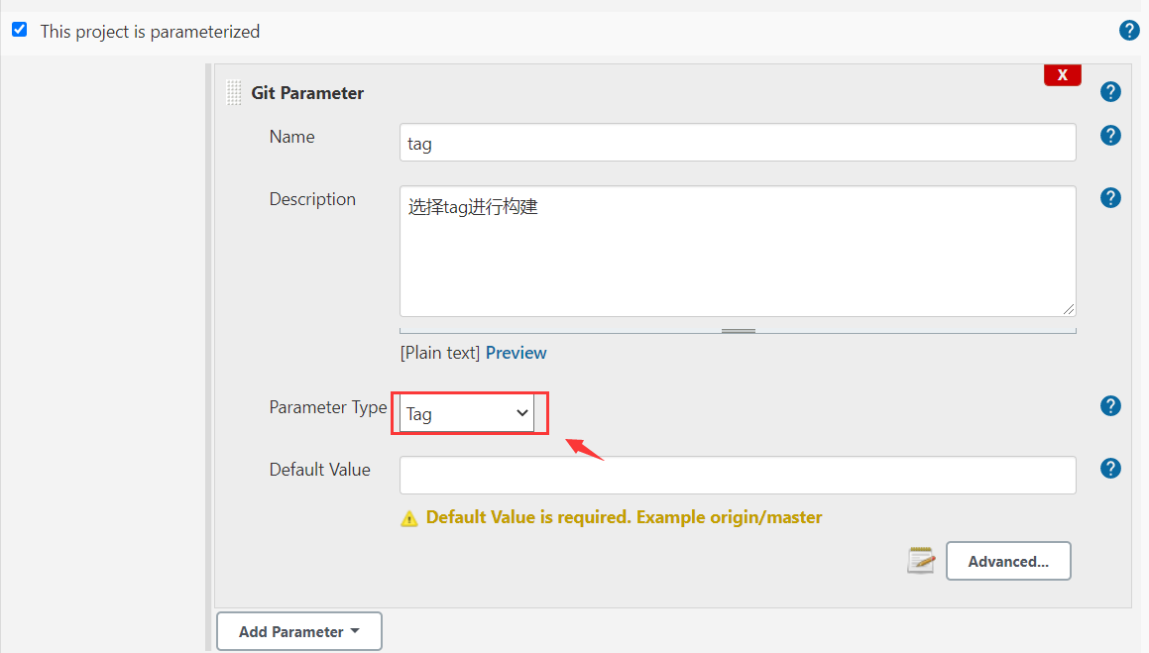Click the empty Default Value field
1149x653 pixels.
(737, 476)
